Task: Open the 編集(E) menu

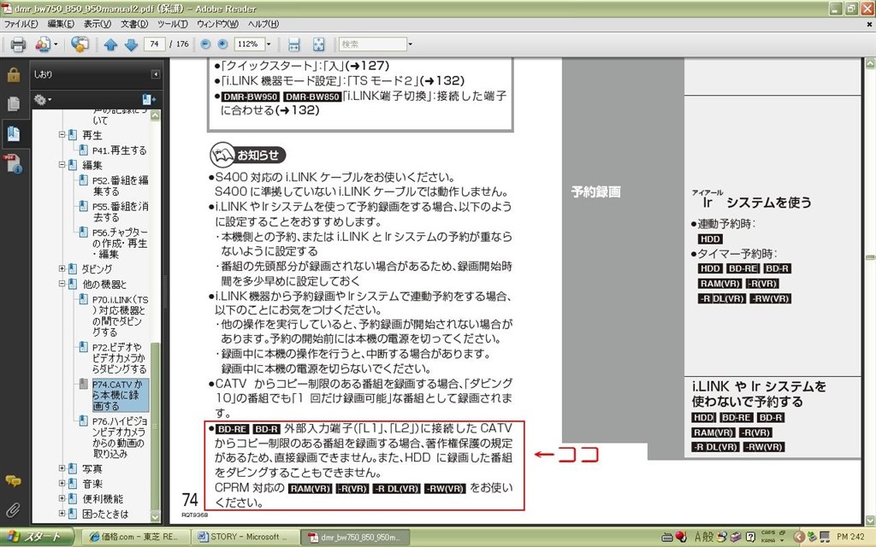Action: tap(61, 24)
